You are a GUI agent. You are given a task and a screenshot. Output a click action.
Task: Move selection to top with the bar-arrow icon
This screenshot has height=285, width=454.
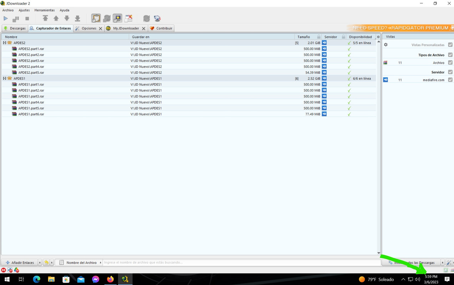tap(45, 18)
